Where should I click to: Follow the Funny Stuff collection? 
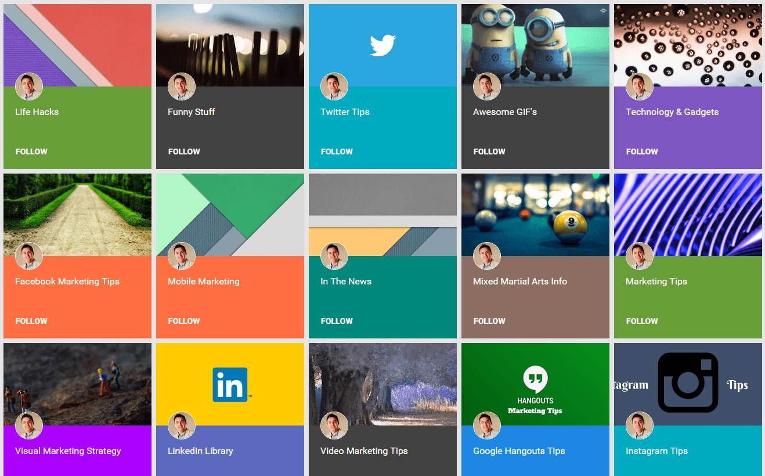pos(184,152)
